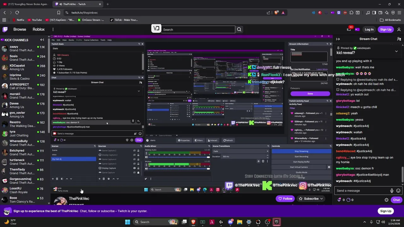Go back with the browser back arrow

[x=4, y=13]
